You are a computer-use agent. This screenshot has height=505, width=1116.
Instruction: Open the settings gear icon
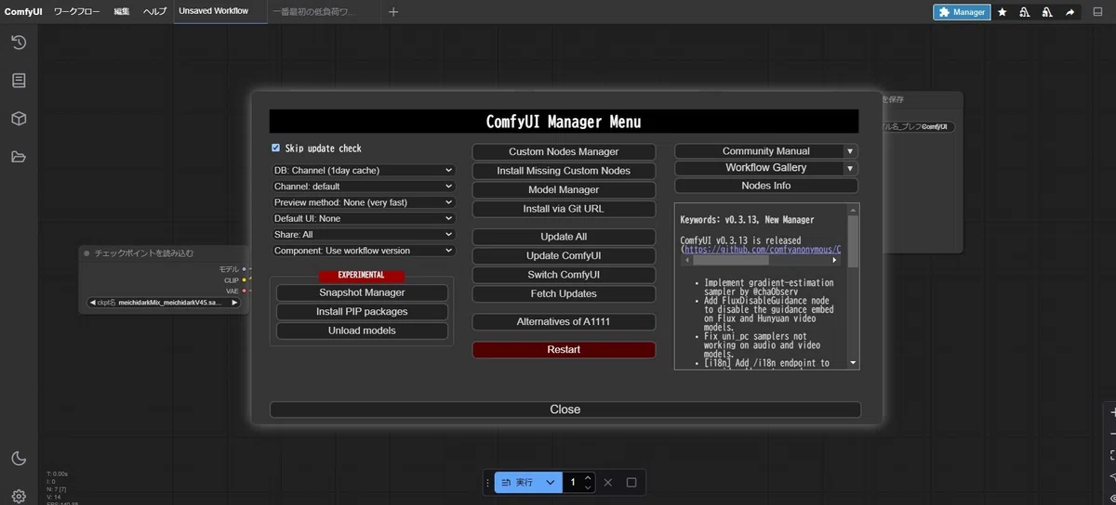click(19, 496)
